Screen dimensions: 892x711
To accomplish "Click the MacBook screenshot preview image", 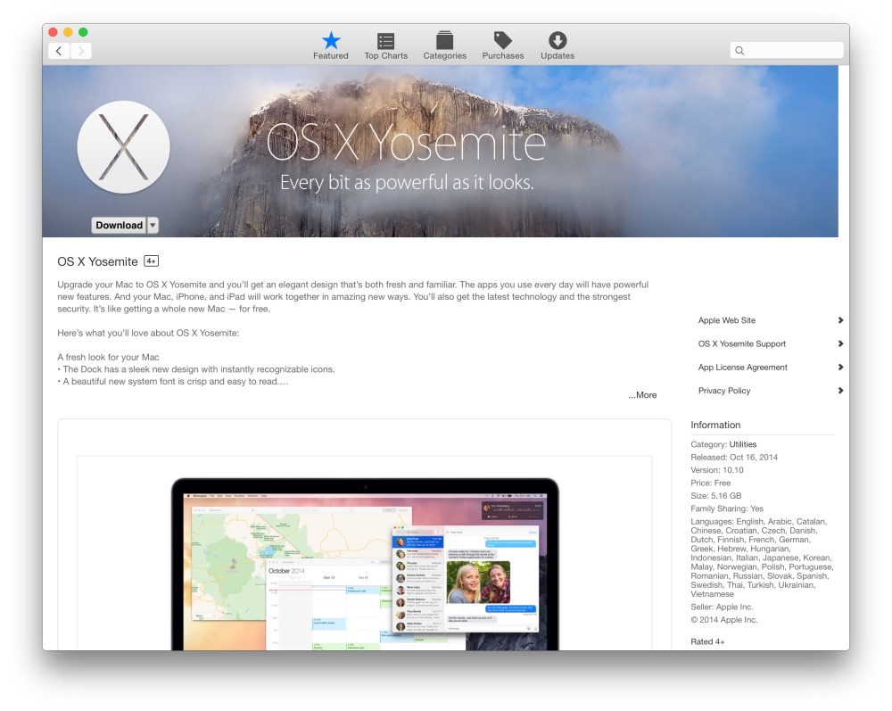I will tap(365, 563).
